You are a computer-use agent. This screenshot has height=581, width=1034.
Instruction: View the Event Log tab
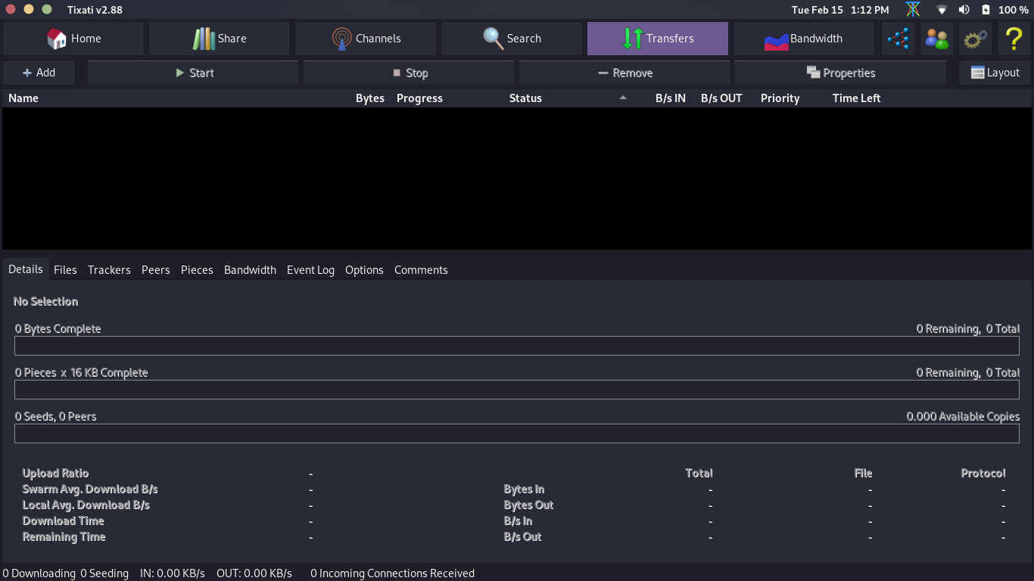click(x=310, y=269)
